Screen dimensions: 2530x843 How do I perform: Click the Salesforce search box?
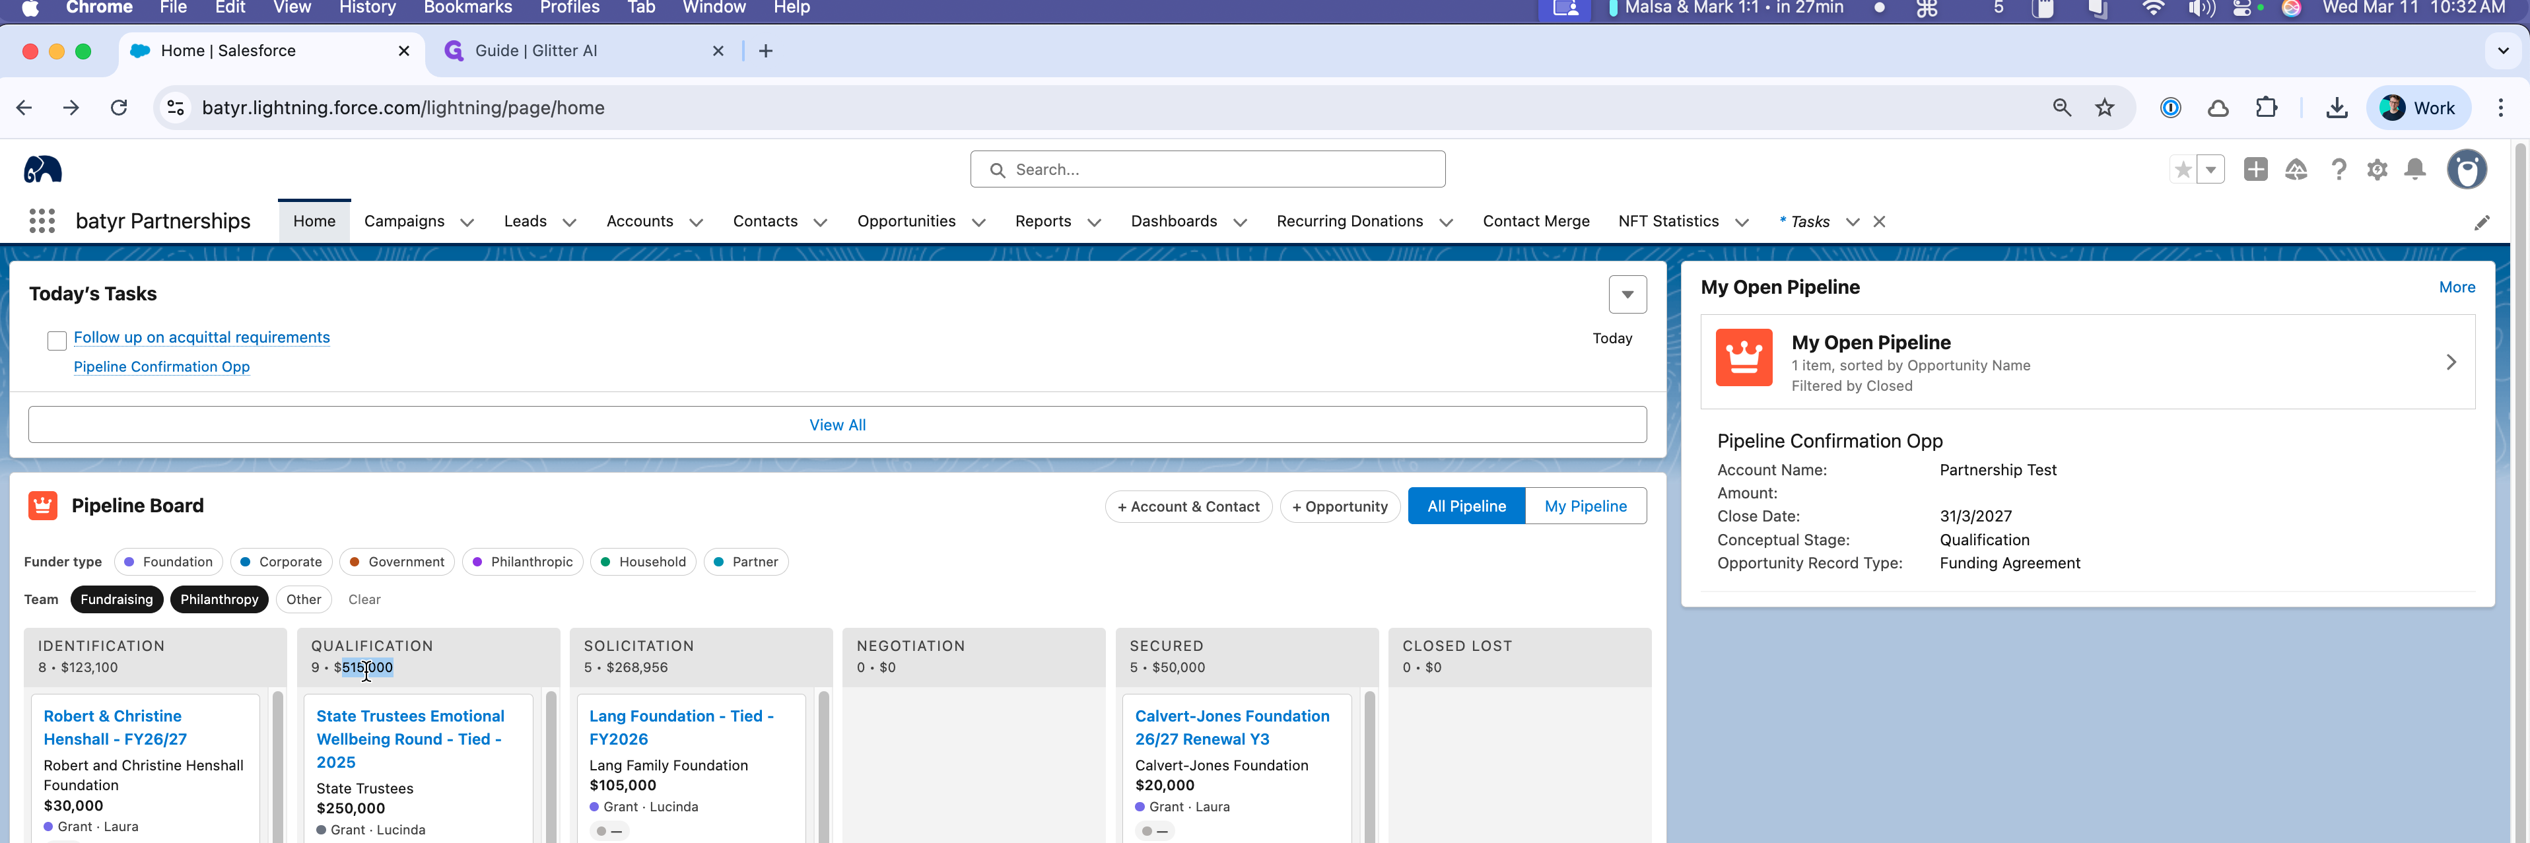[x=1207, y=170]
